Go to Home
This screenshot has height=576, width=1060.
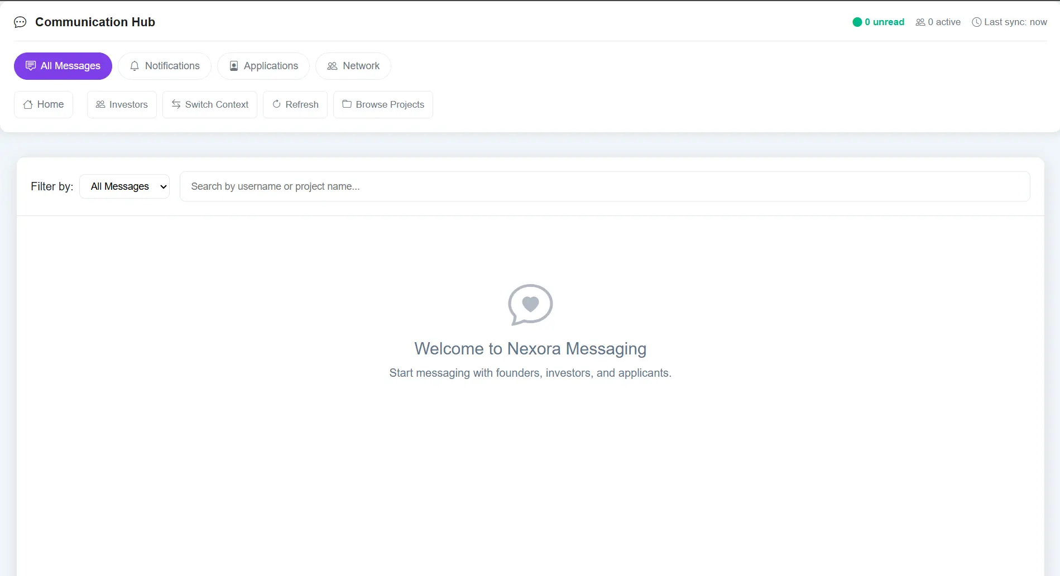44,104
